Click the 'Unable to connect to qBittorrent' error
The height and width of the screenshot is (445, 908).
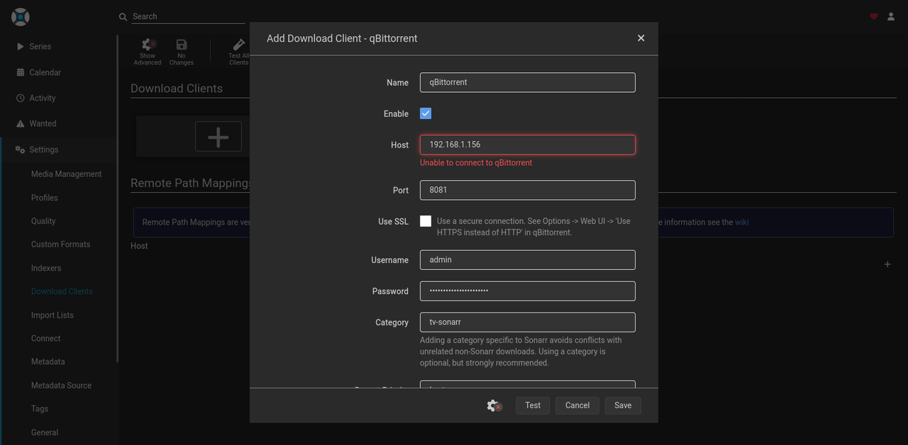click(x=476, y=163)
